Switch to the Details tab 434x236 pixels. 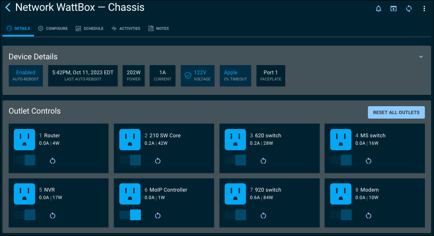(x=18, y=29)
